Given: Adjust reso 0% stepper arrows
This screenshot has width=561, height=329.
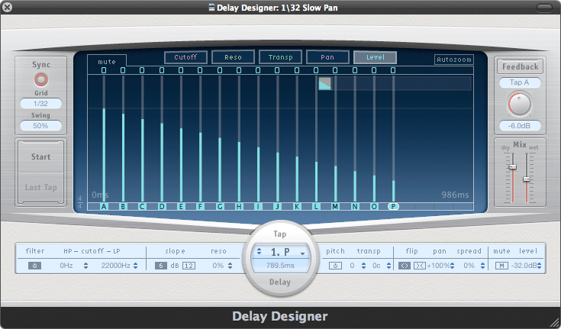Looking at the screenshot, I should [230, 266].
